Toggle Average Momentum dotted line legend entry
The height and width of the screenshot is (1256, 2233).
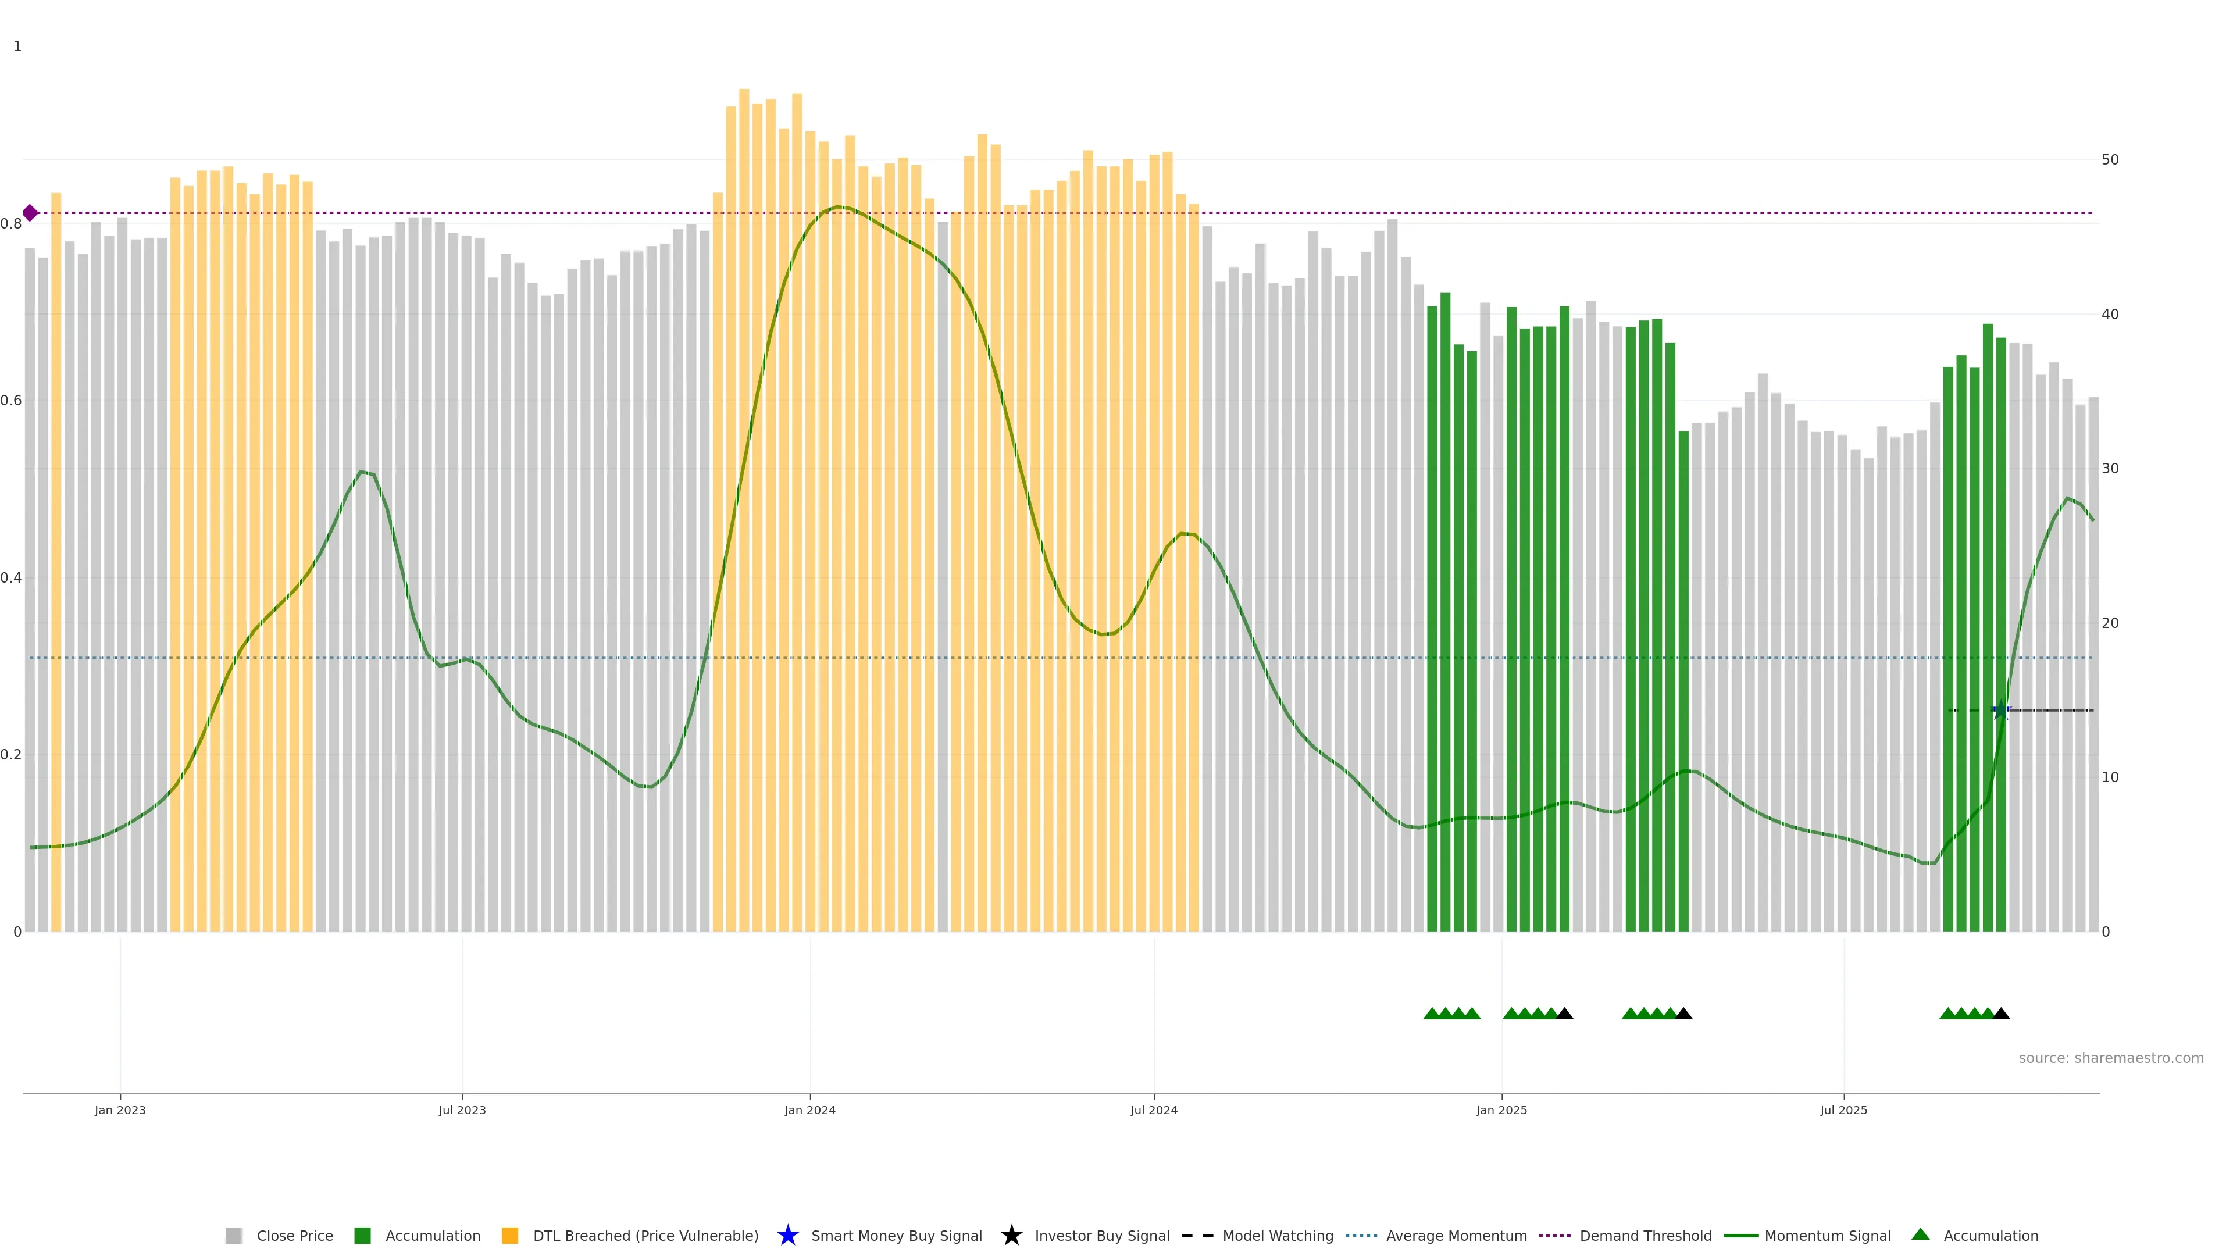tap(1456, 1236)
